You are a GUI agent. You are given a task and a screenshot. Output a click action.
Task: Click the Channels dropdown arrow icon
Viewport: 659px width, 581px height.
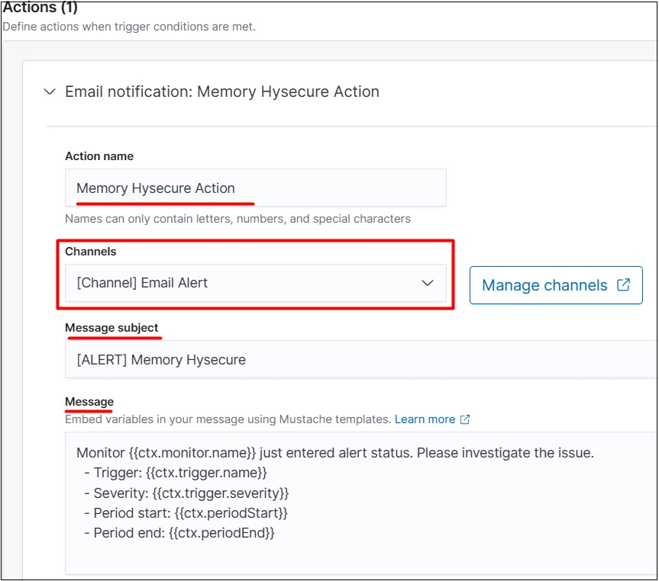(428, 283)
